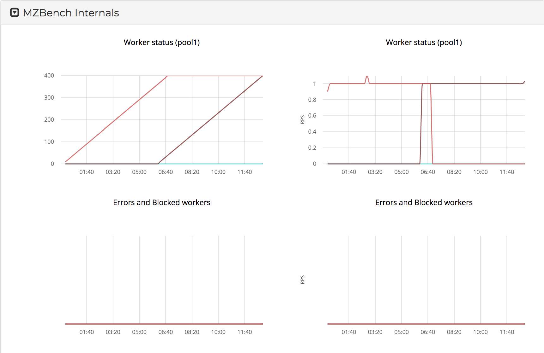The width and height of the screenshot is (544, 353).
Task: Click the 0.2 y-axis label on right worker chart
Action: pyautogui.click(x=312, y=148)
